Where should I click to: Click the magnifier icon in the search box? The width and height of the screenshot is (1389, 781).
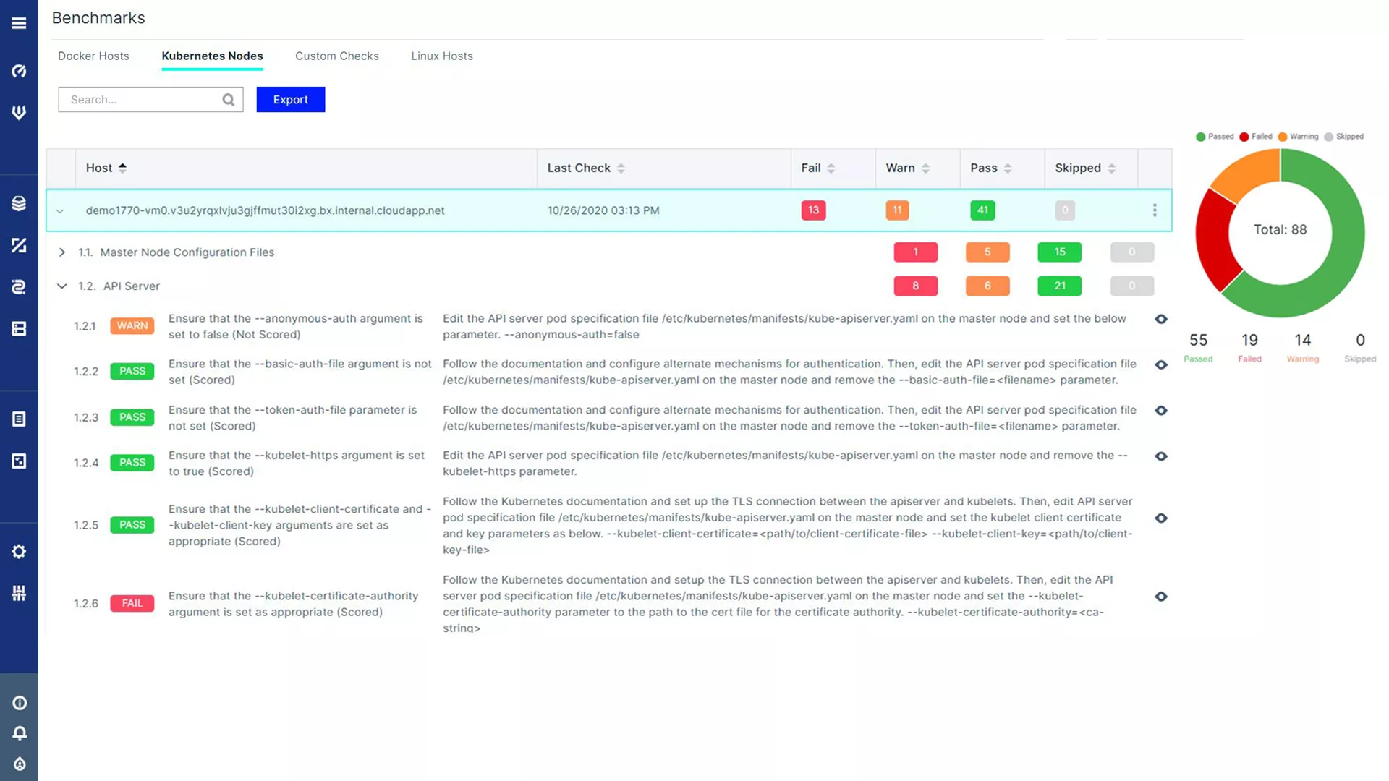click(x=228, y=100)
